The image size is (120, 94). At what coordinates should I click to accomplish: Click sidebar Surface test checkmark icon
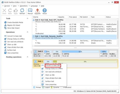pos(5,50)
